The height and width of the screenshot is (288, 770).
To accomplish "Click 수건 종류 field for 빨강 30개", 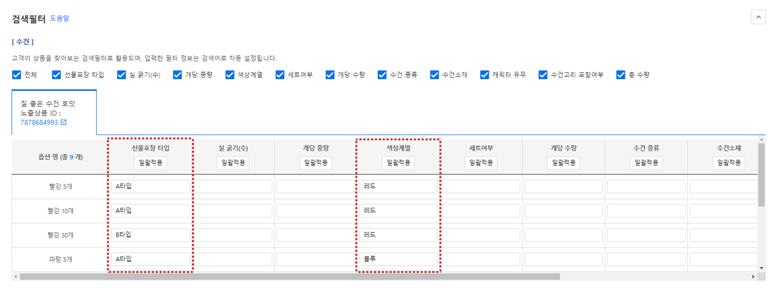I will [646, 235].
